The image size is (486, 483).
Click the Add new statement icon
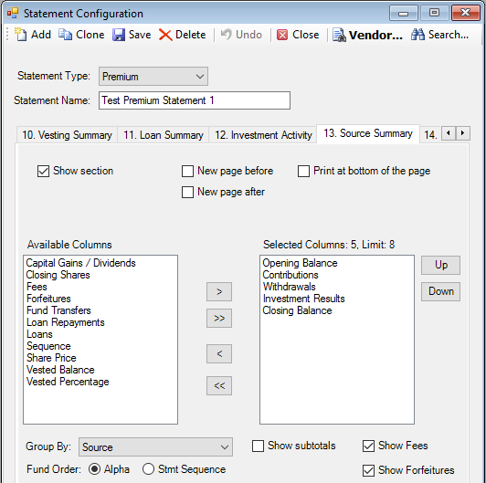point(20,35)
